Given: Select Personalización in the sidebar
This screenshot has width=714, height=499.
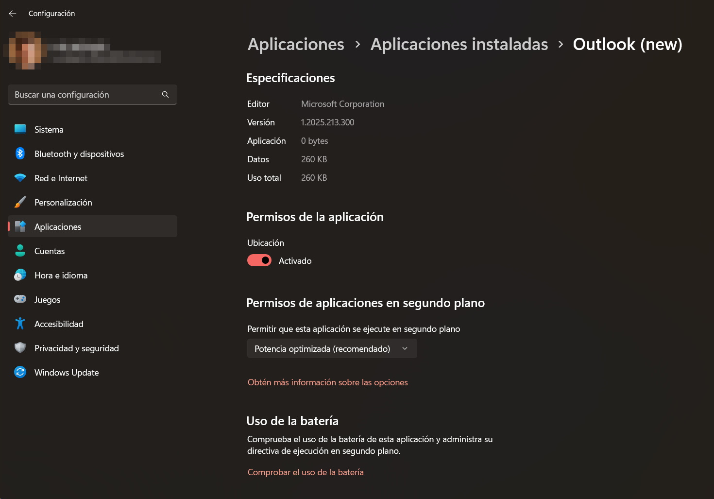Looking at the screenshot, I should point(92,202).
